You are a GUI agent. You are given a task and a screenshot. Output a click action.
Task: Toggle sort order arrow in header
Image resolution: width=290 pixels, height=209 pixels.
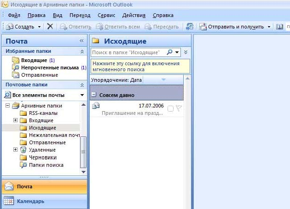click(x=163, y=80)
